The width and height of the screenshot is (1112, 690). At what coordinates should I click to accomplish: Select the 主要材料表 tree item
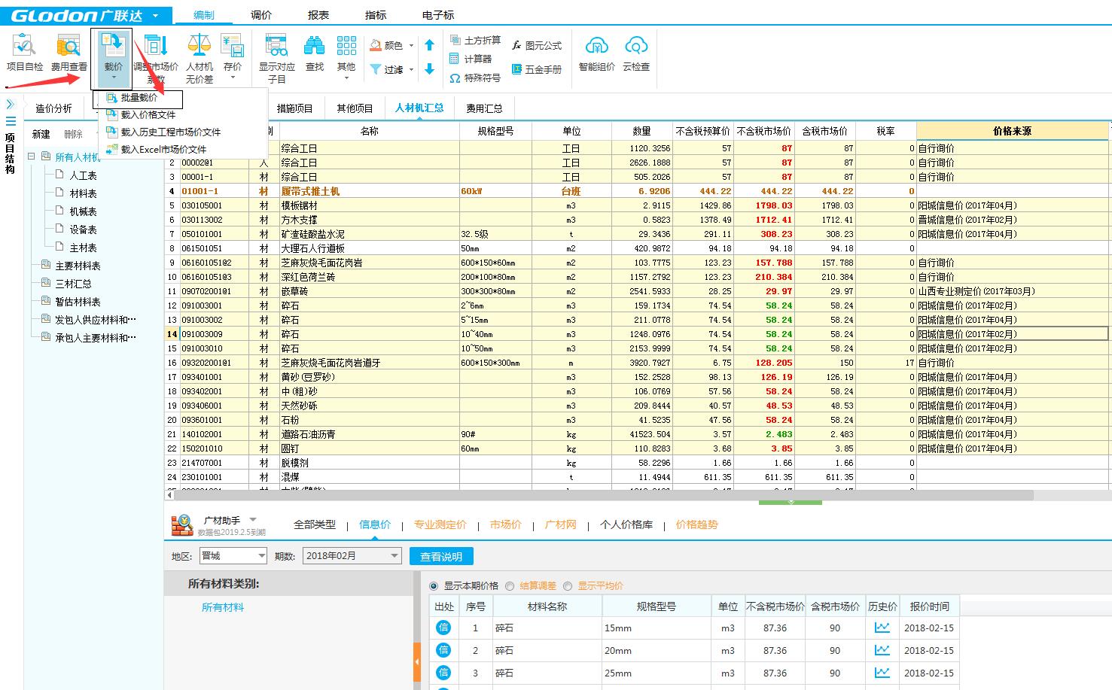coord(78,266)
